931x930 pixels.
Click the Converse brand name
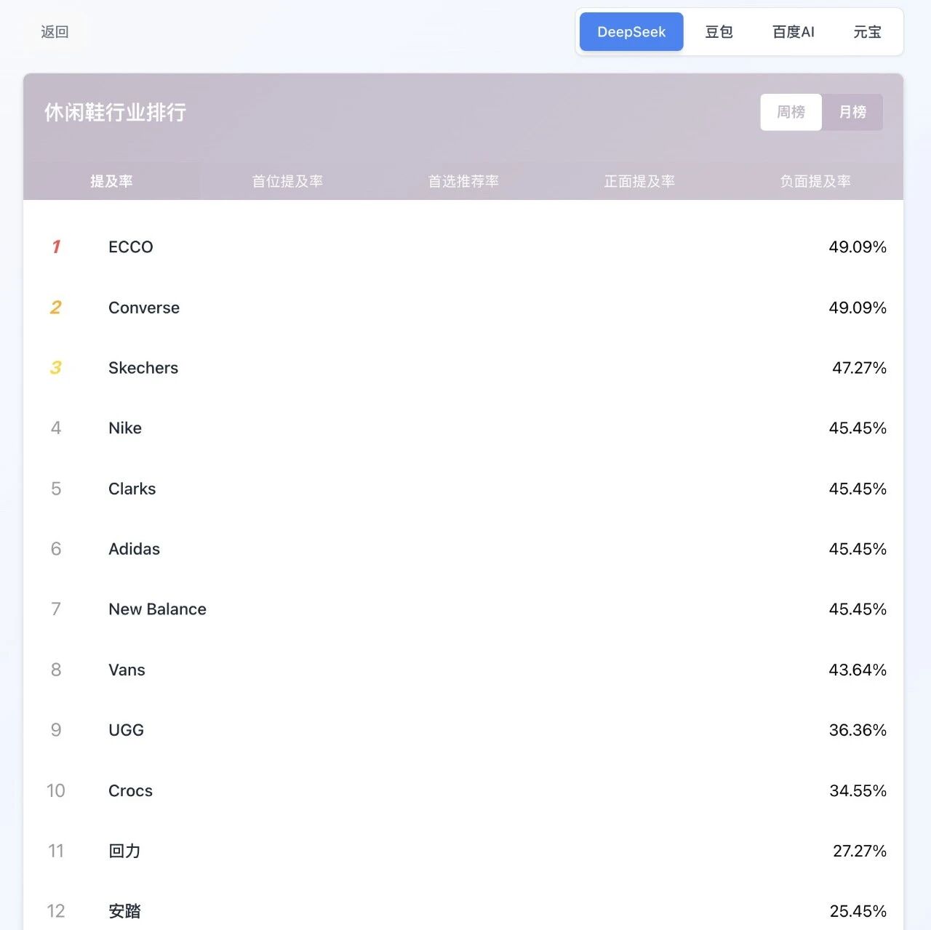pos(144,308)
